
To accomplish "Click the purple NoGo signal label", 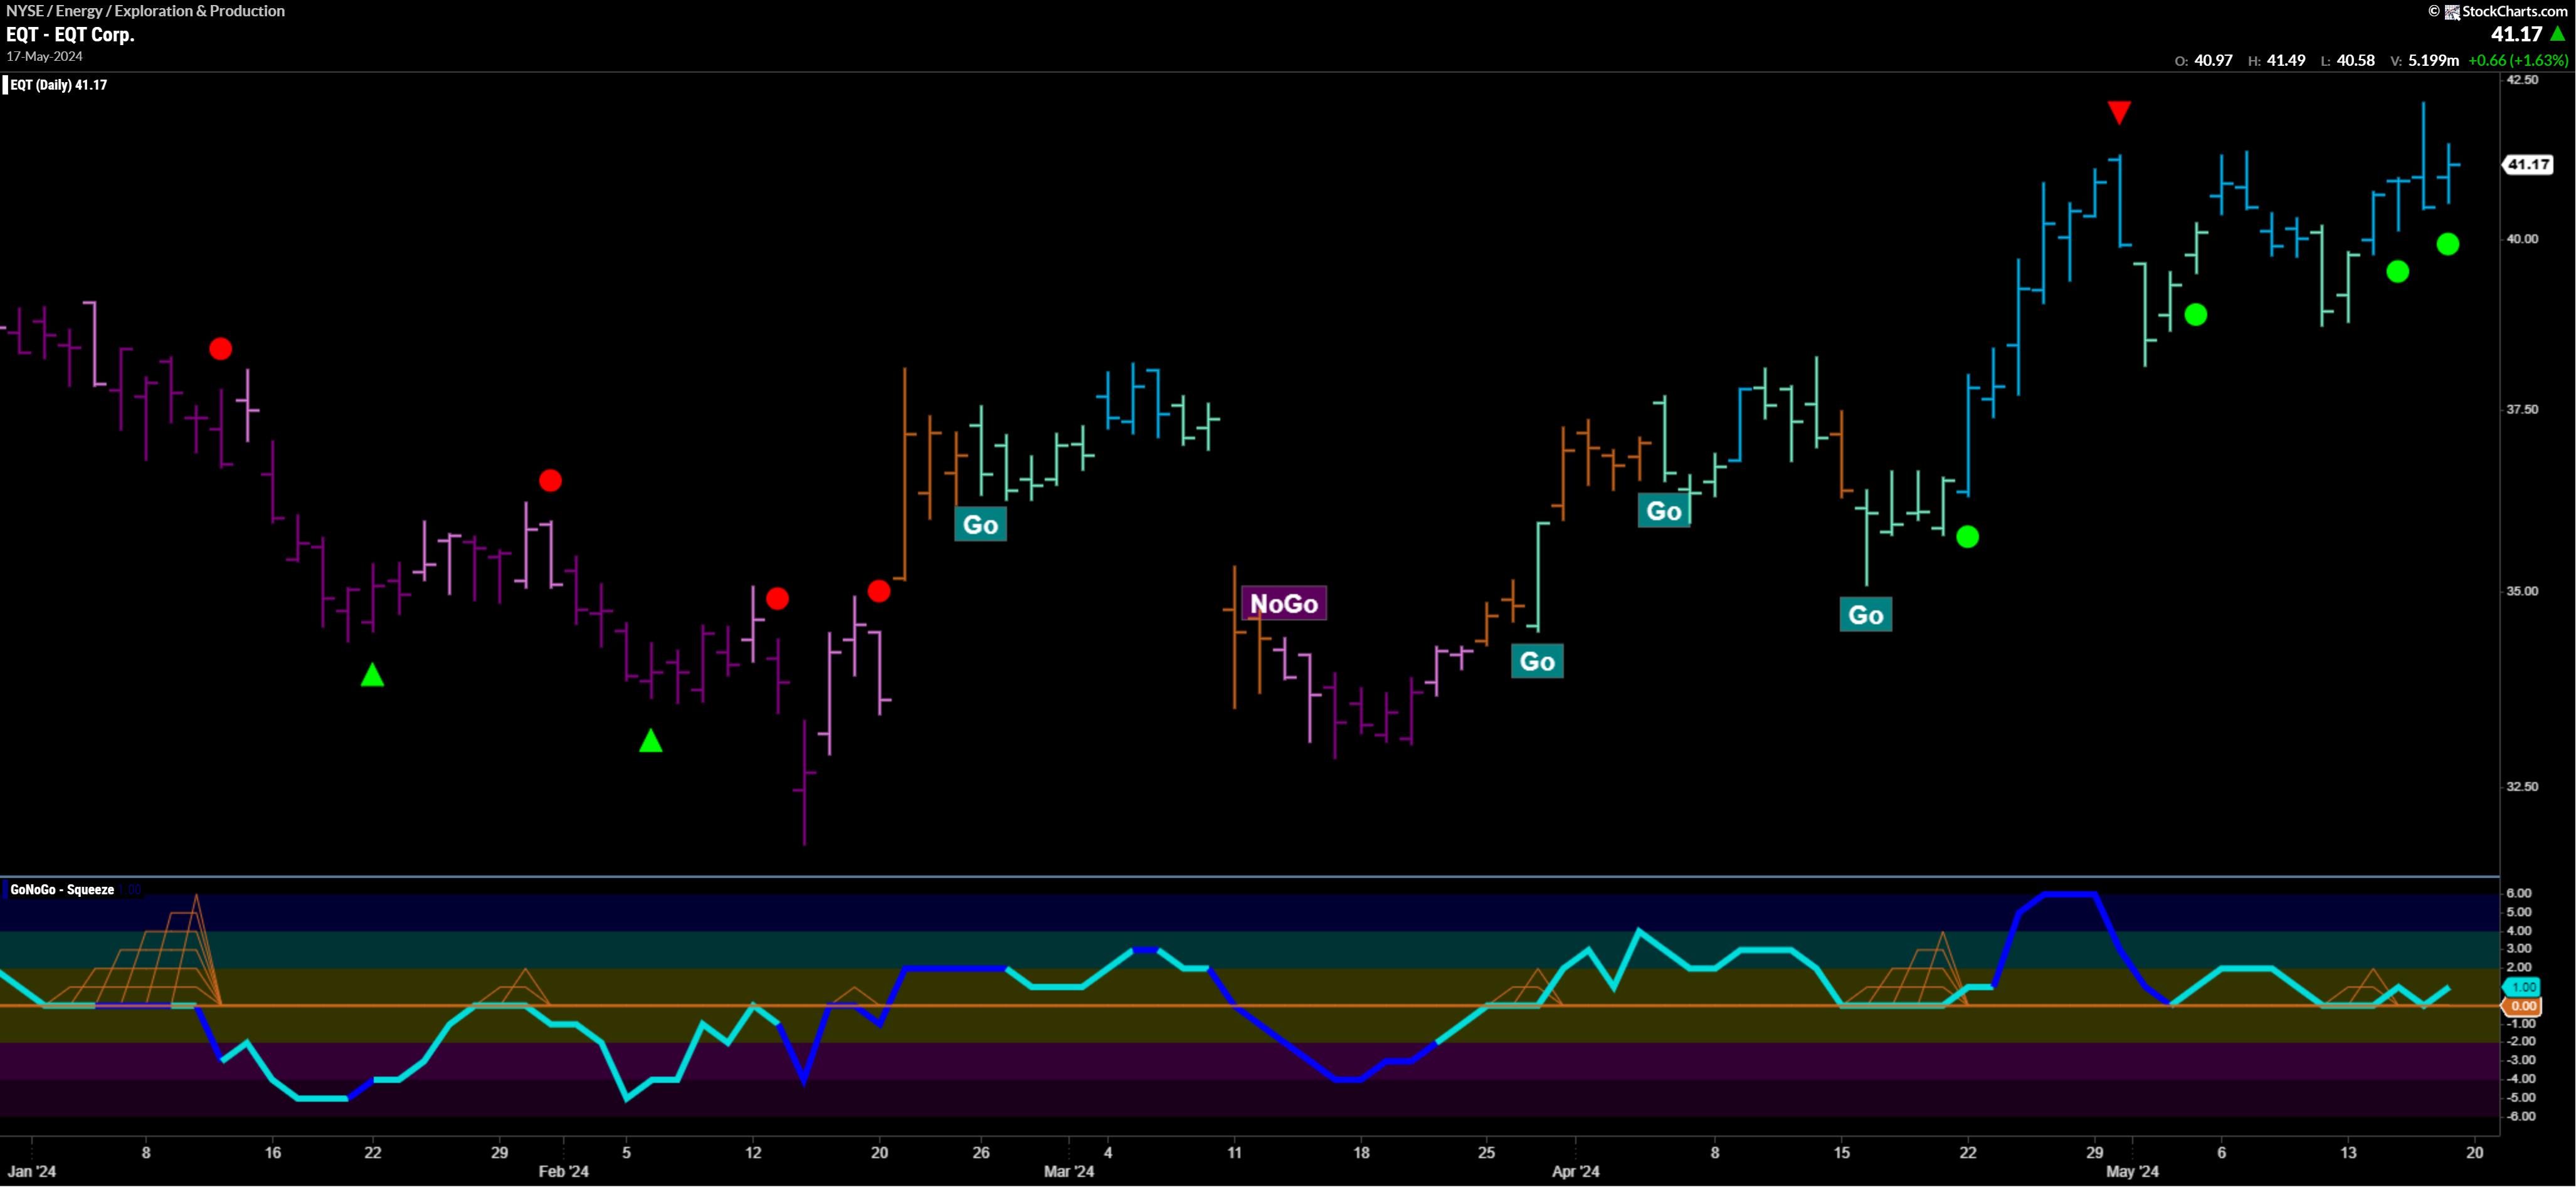I will (x=1284, y=604).
